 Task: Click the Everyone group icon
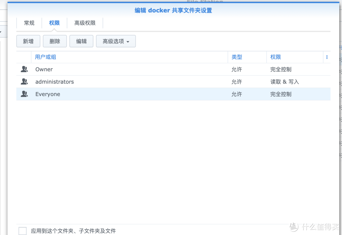click(24, 94)
